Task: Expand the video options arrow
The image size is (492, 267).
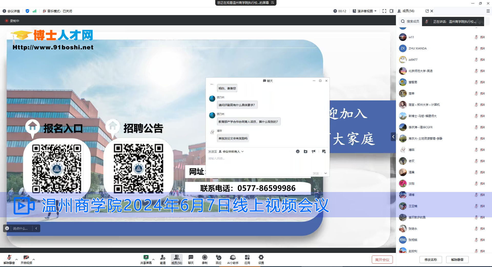Action: point(34,259)
